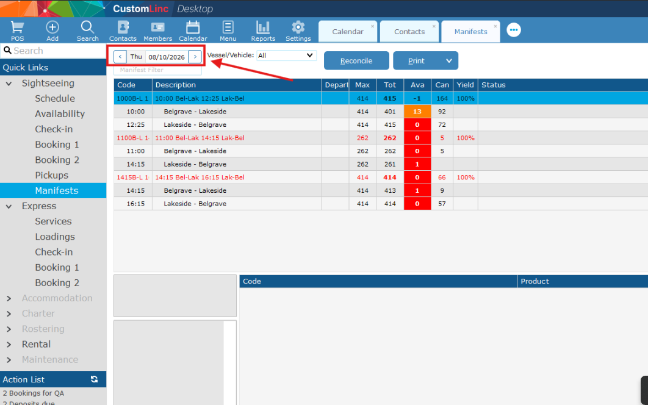The width and height of the screenshot is (648, 405).
Task: Open Pickups quick link
Action: pos(52,175)
